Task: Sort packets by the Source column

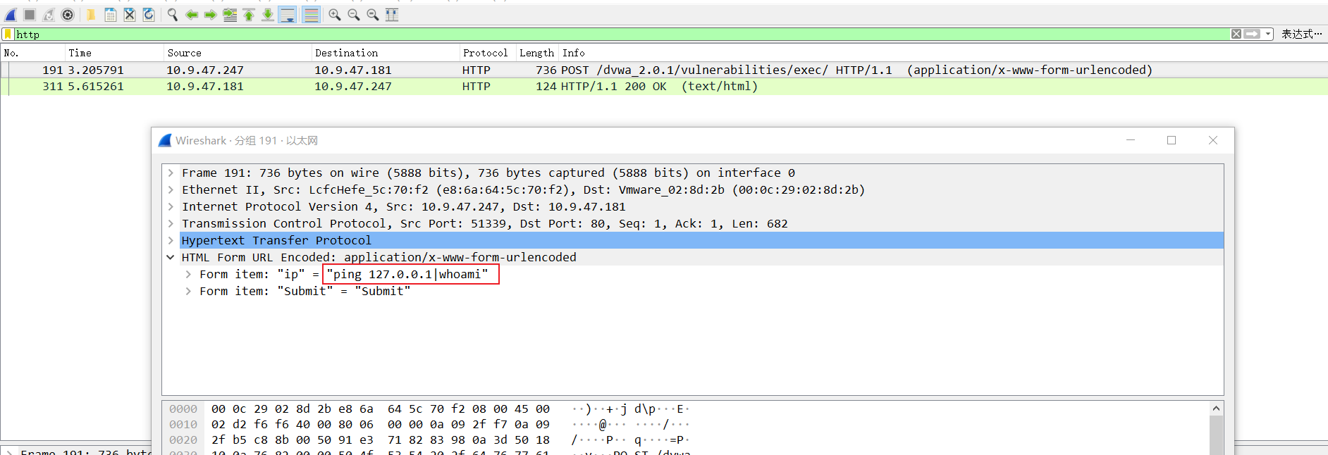Action: (238, 53)
